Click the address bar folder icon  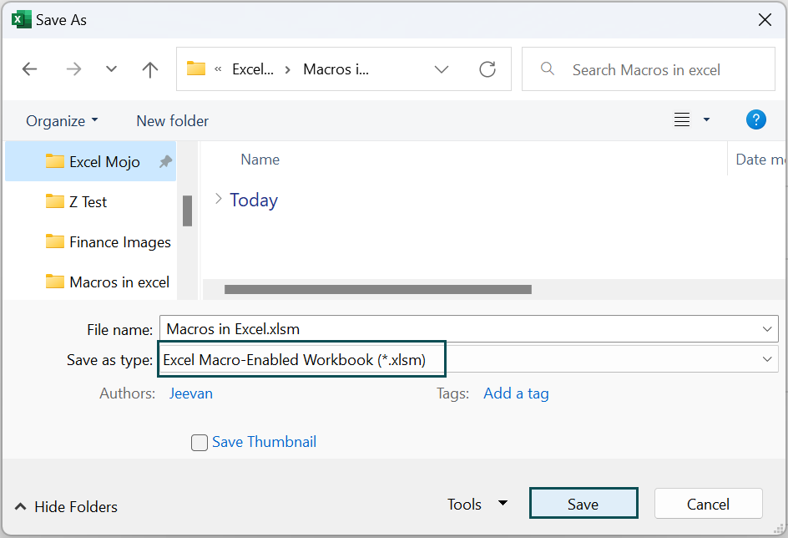point(196,69)
